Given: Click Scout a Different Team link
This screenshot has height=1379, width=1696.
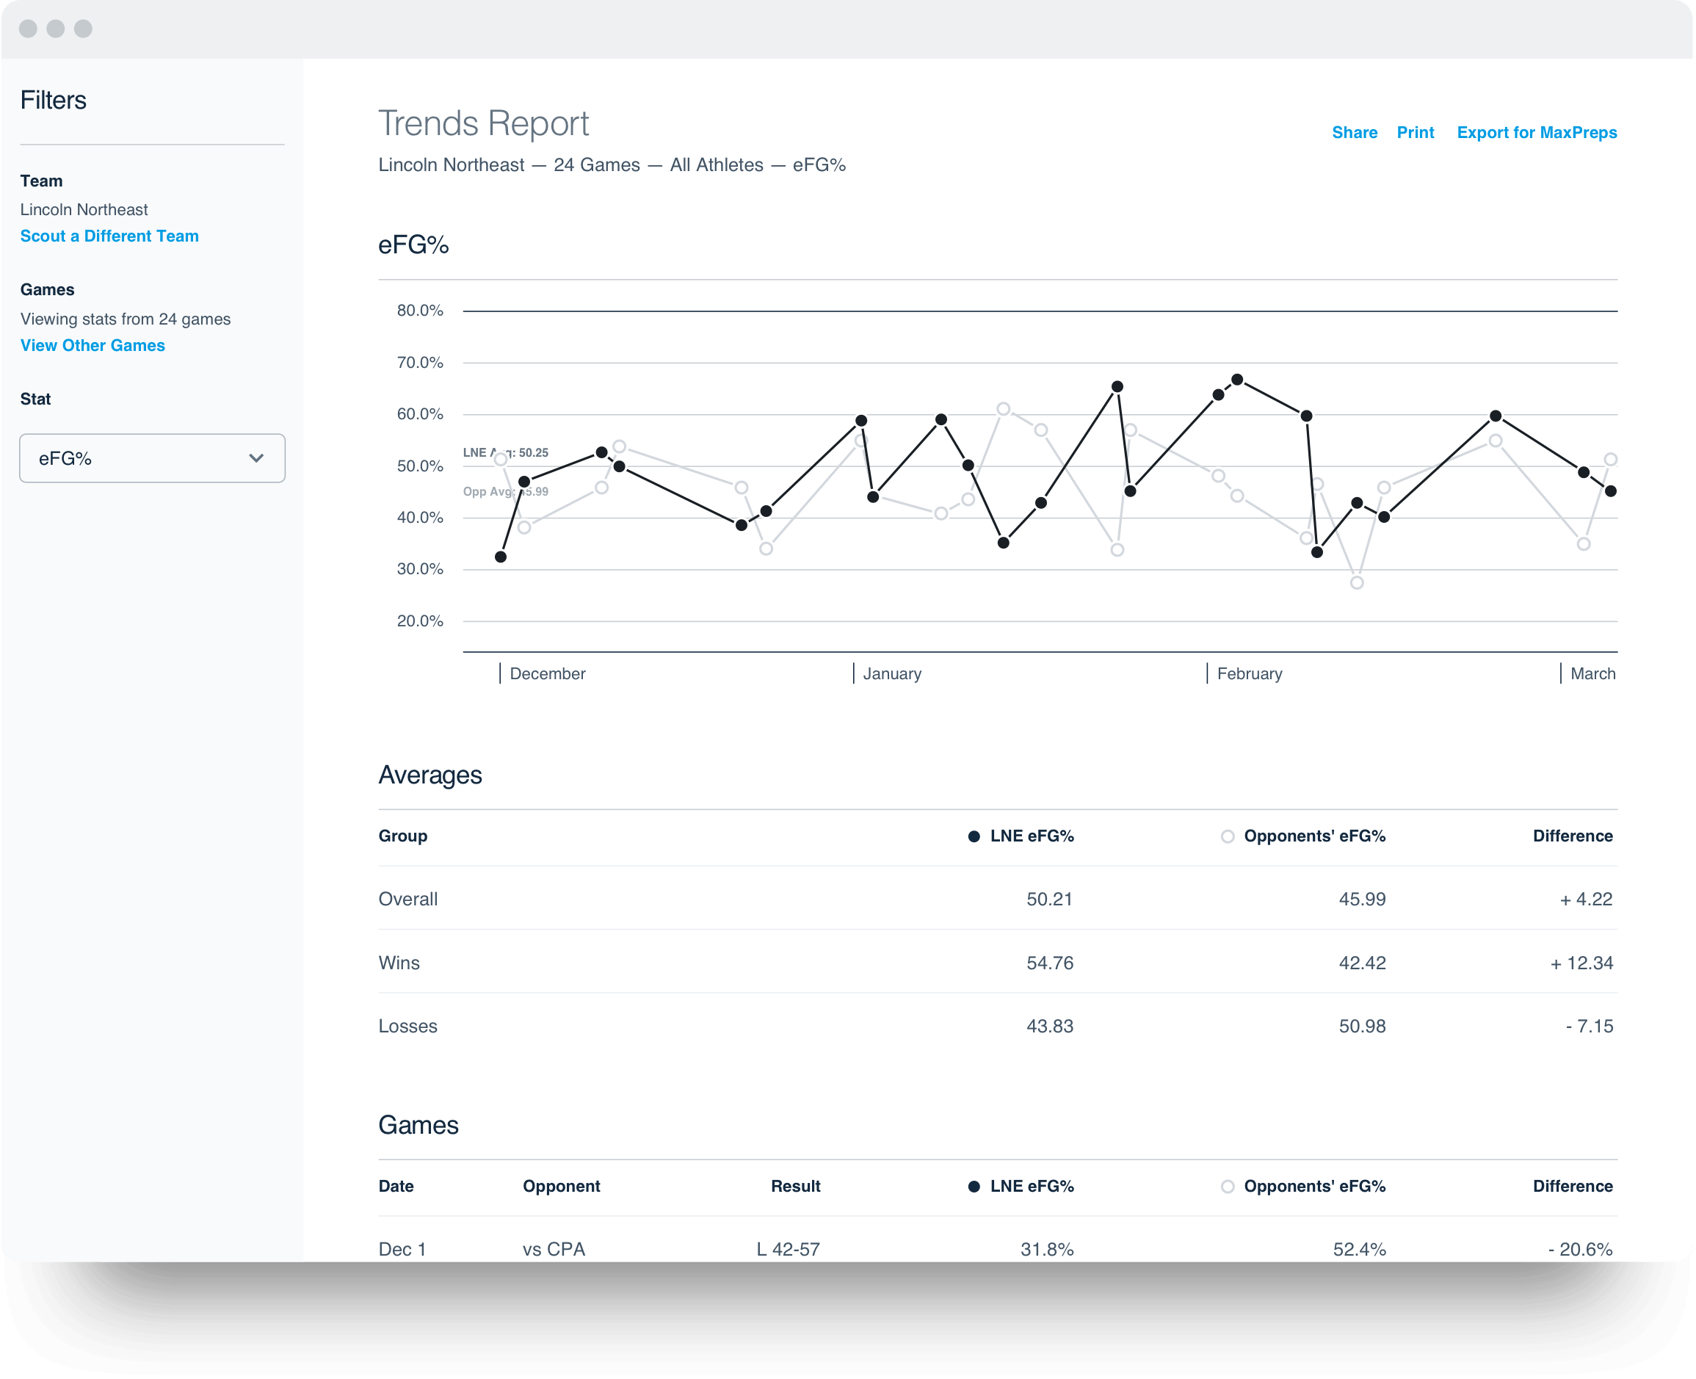Looking at the screenshot, I should 109,236.
